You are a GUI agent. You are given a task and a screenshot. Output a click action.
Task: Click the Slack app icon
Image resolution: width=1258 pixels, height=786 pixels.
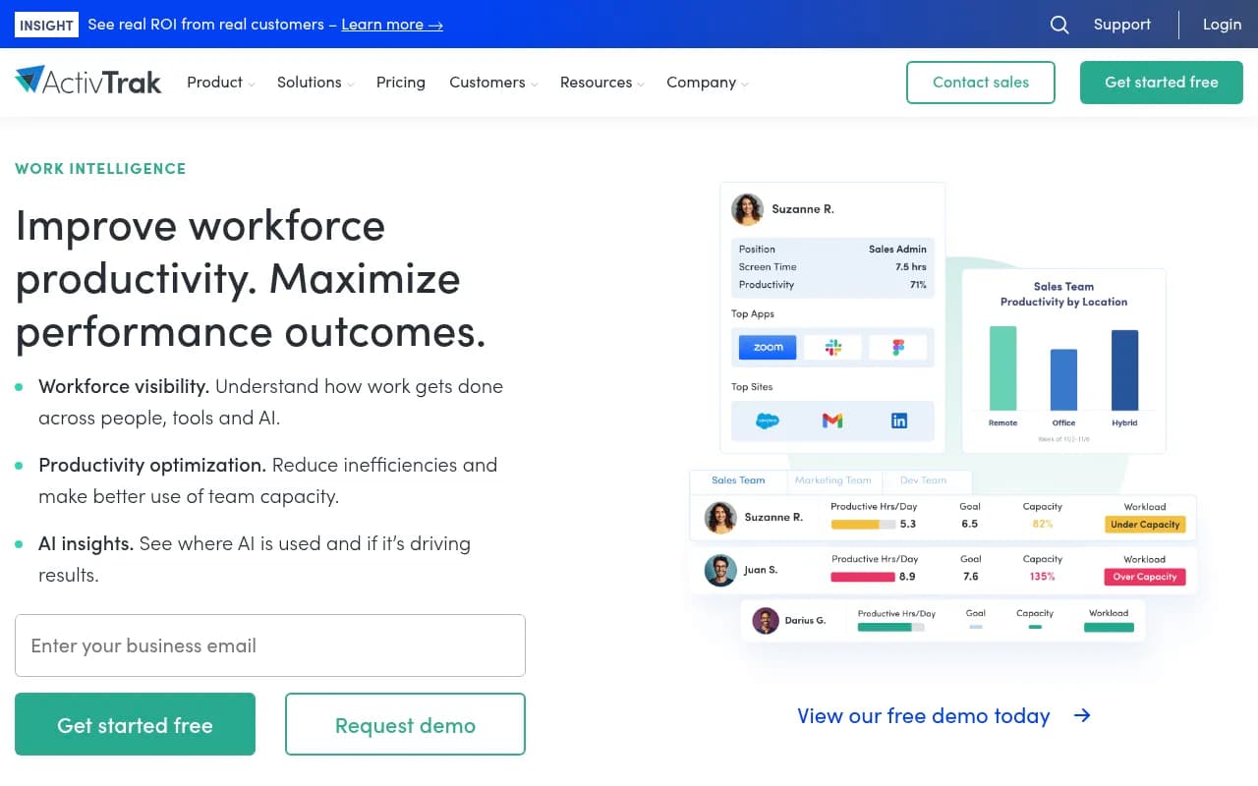(x=832, y=347)
